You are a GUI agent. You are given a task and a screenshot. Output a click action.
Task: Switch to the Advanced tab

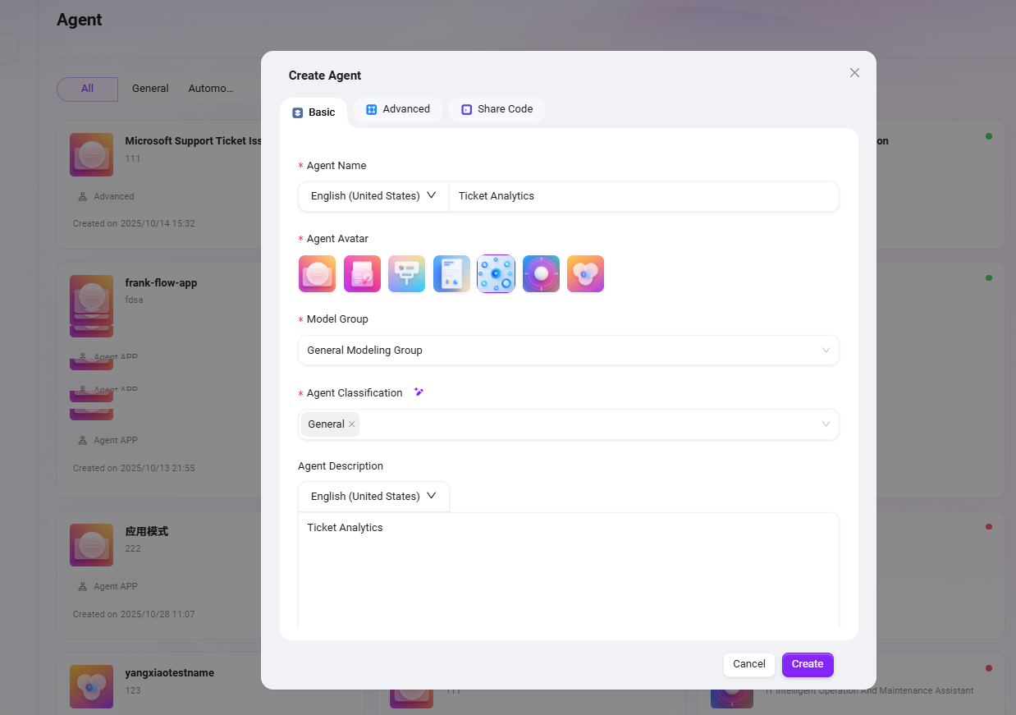coord(398,109)
